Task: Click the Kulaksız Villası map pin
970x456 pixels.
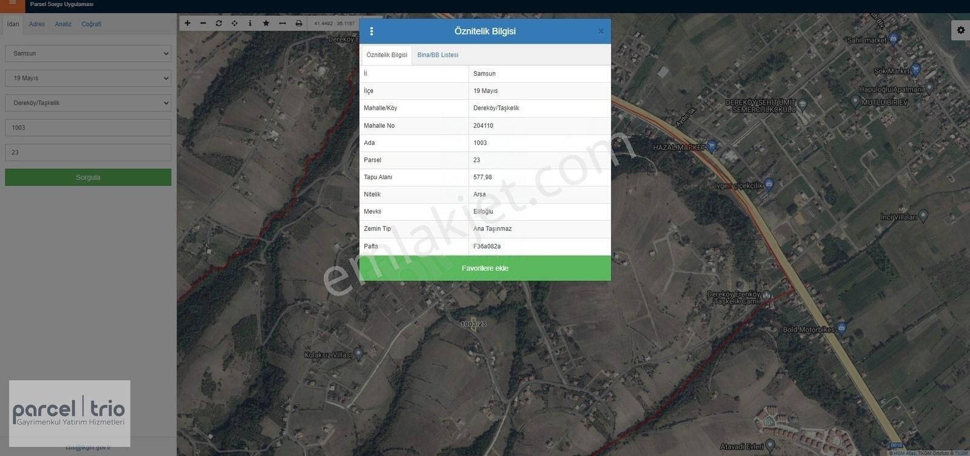Action: tap(358, 354)
